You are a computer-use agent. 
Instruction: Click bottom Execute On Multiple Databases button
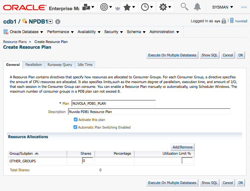[172, 183]
